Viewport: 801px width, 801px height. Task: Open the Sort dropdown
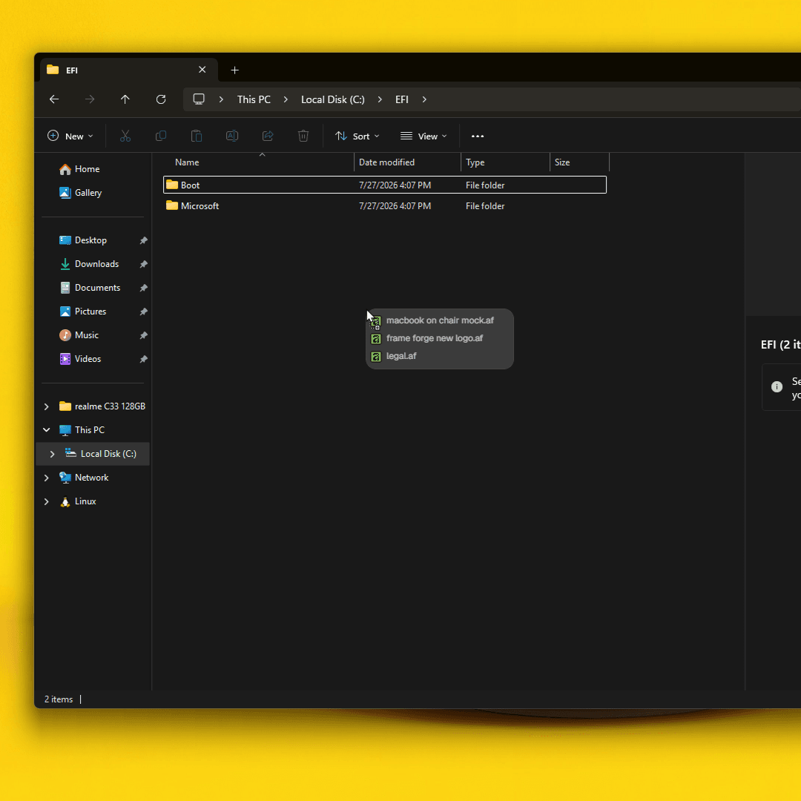pos(357,136)
